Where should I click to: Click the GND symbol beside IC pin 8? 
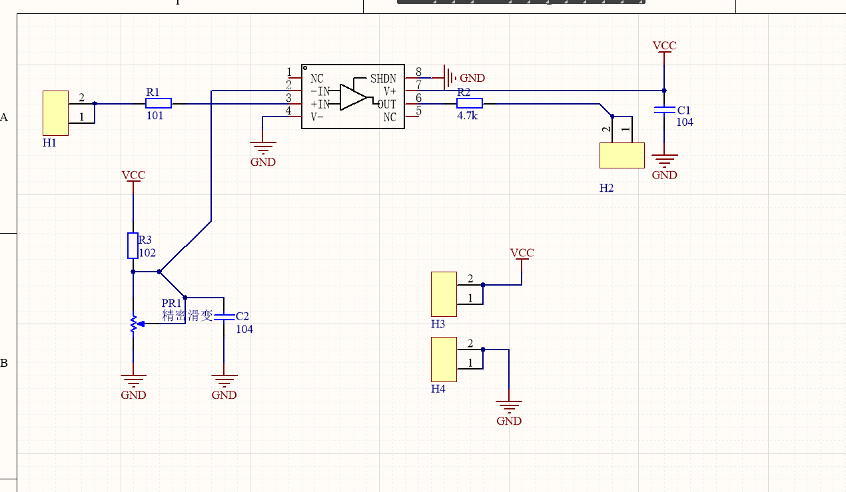coord(452,77)
